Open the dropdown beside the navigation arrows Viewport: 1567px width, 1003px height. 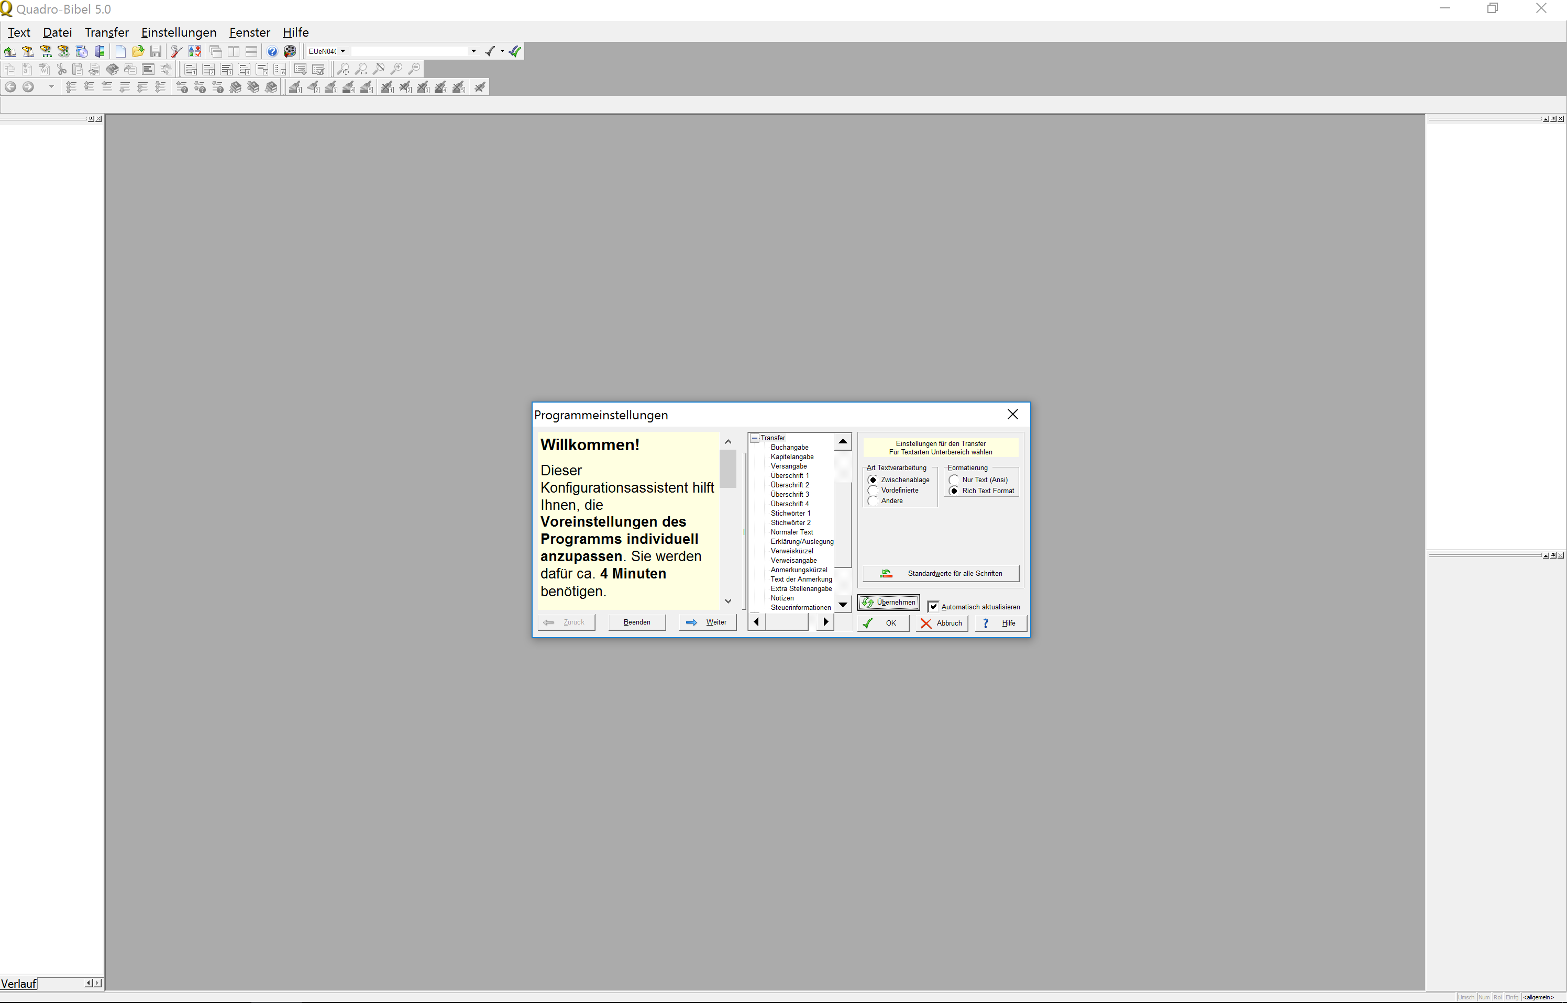click(x=51, y=86)
